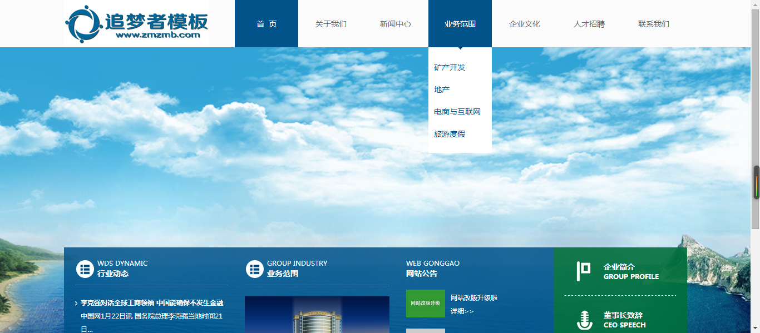Expand the 业务范围 navigation dropdown
This screenshot has height=333, width=760.
(x=460, y=24)
